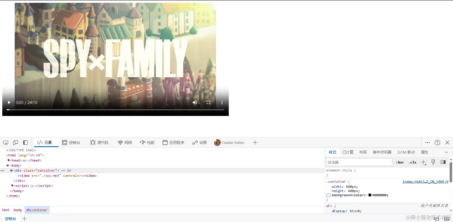Add a drawer tool with plus icon
The image size is (453, 222).
point(24,219)
